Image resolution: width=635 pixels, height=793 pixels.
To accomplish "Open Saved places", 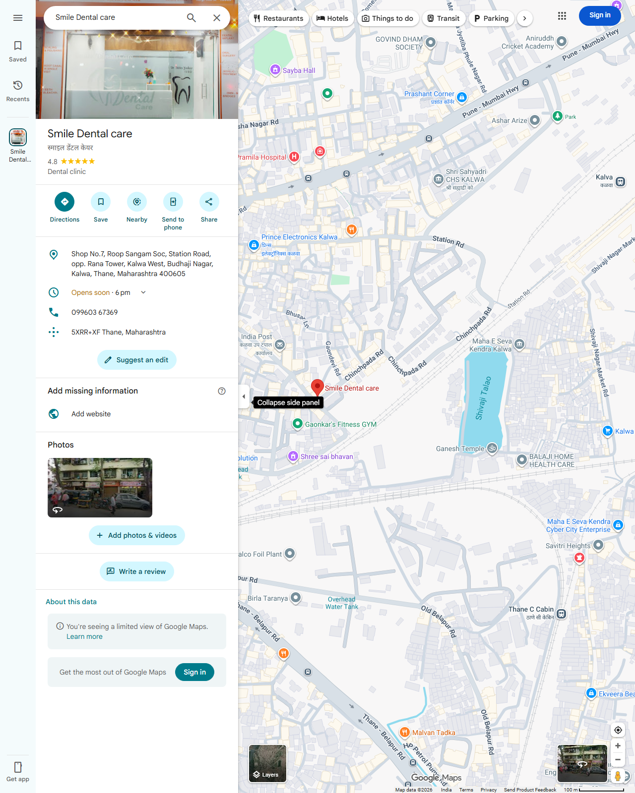I will click(18, 52).
